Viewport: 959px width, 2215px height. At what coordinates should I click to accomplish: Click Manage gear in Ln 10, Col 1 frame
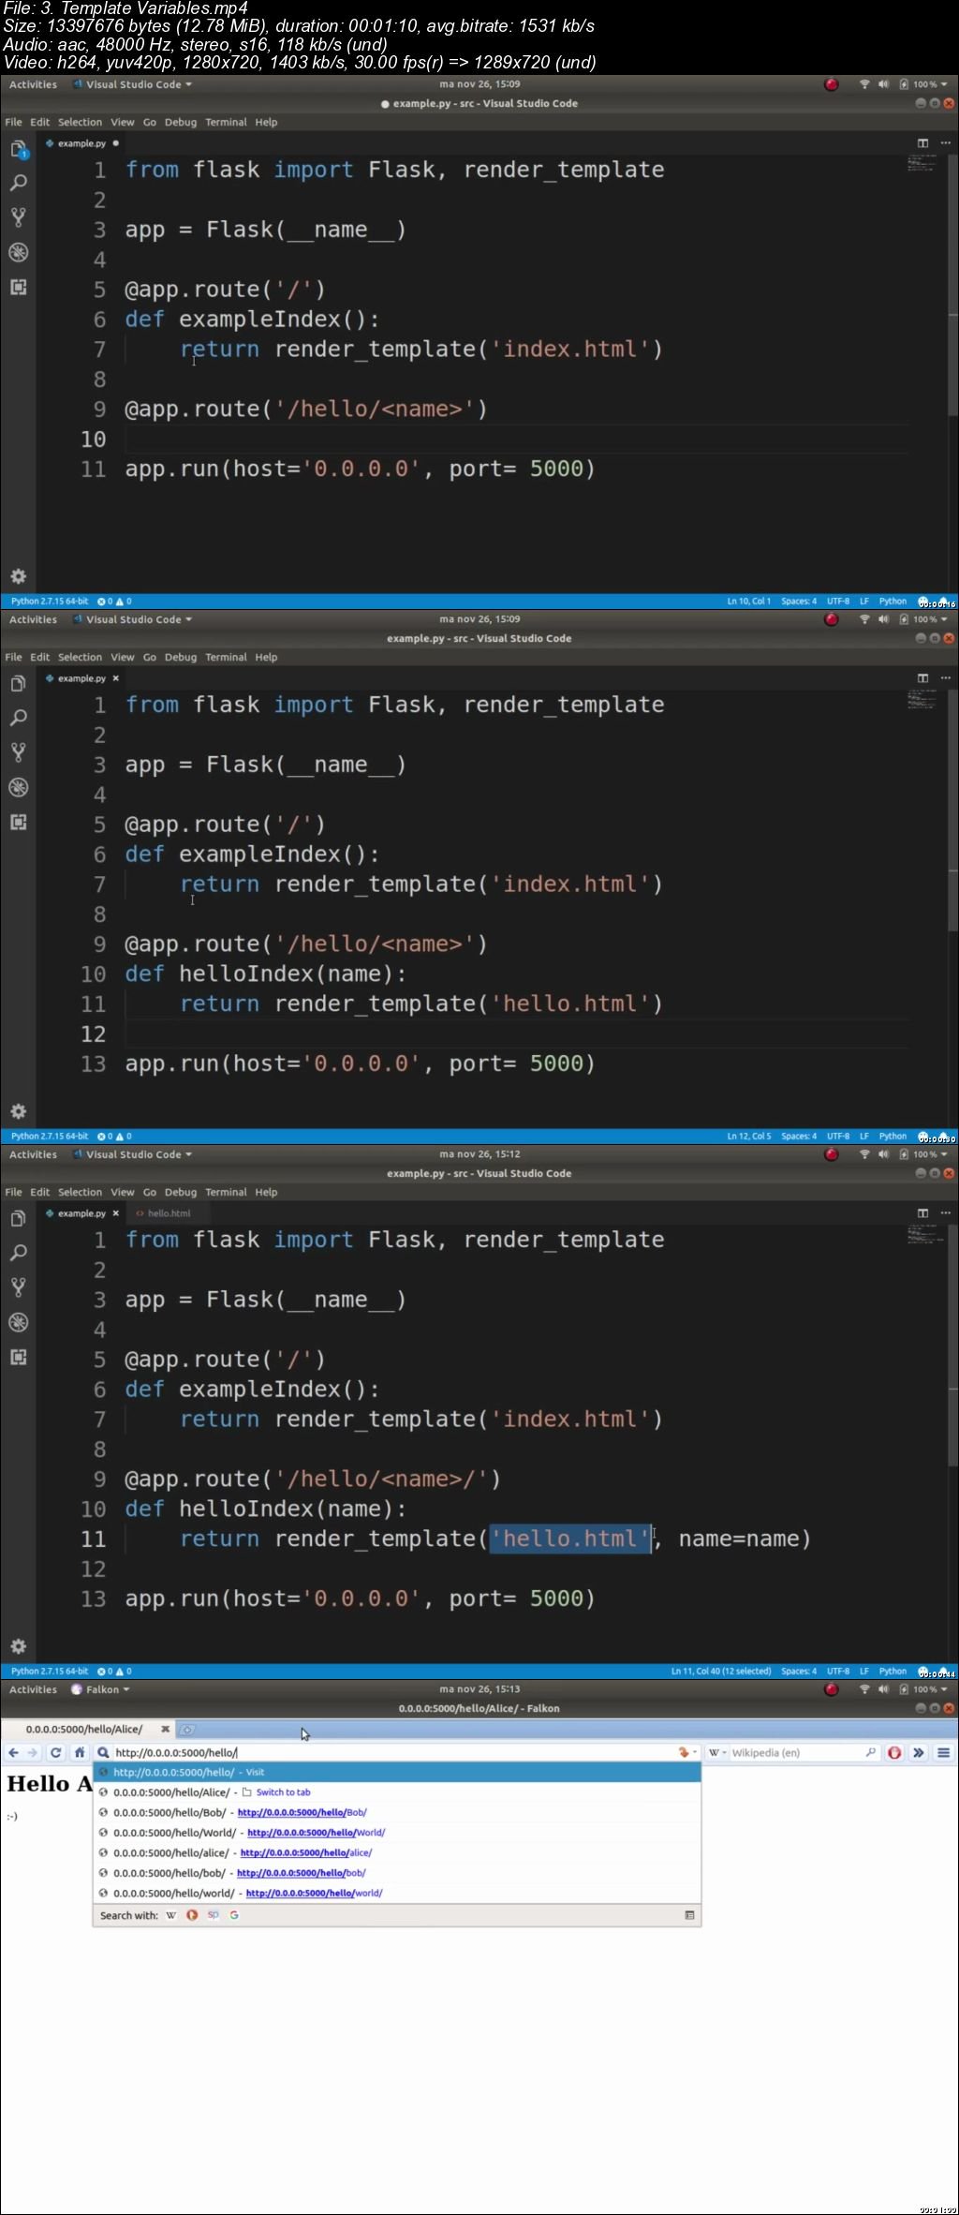pyautogui.click(x=18, y=576)
